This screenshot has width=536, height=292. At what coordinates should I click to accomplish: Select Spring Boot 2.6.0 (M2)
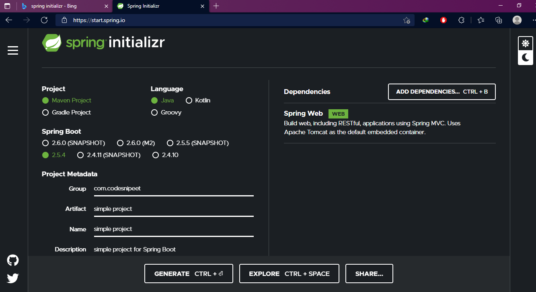pyautogui.click(x=136, y=143)
